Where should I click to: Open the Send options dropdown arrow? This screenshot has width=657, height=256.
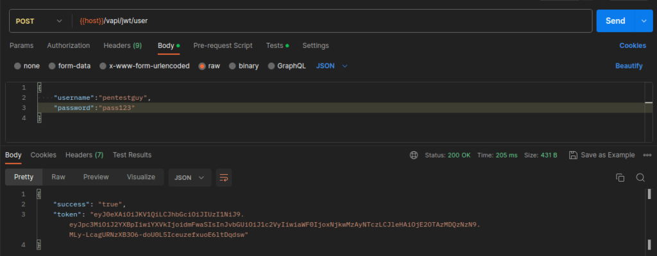point(644,21)
